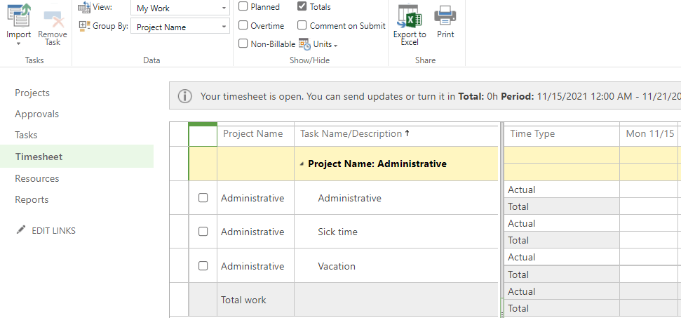Open Tasks in the sidebar
681x318 pixels.
click(x=26, y=135)
